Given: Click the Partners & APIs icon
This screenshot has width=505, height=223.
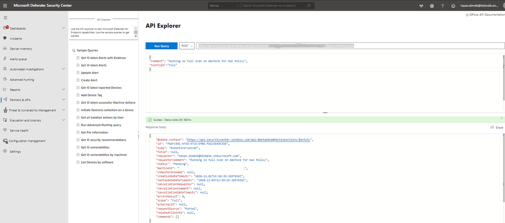Looking at the screenshot, I should click(5, 100).
